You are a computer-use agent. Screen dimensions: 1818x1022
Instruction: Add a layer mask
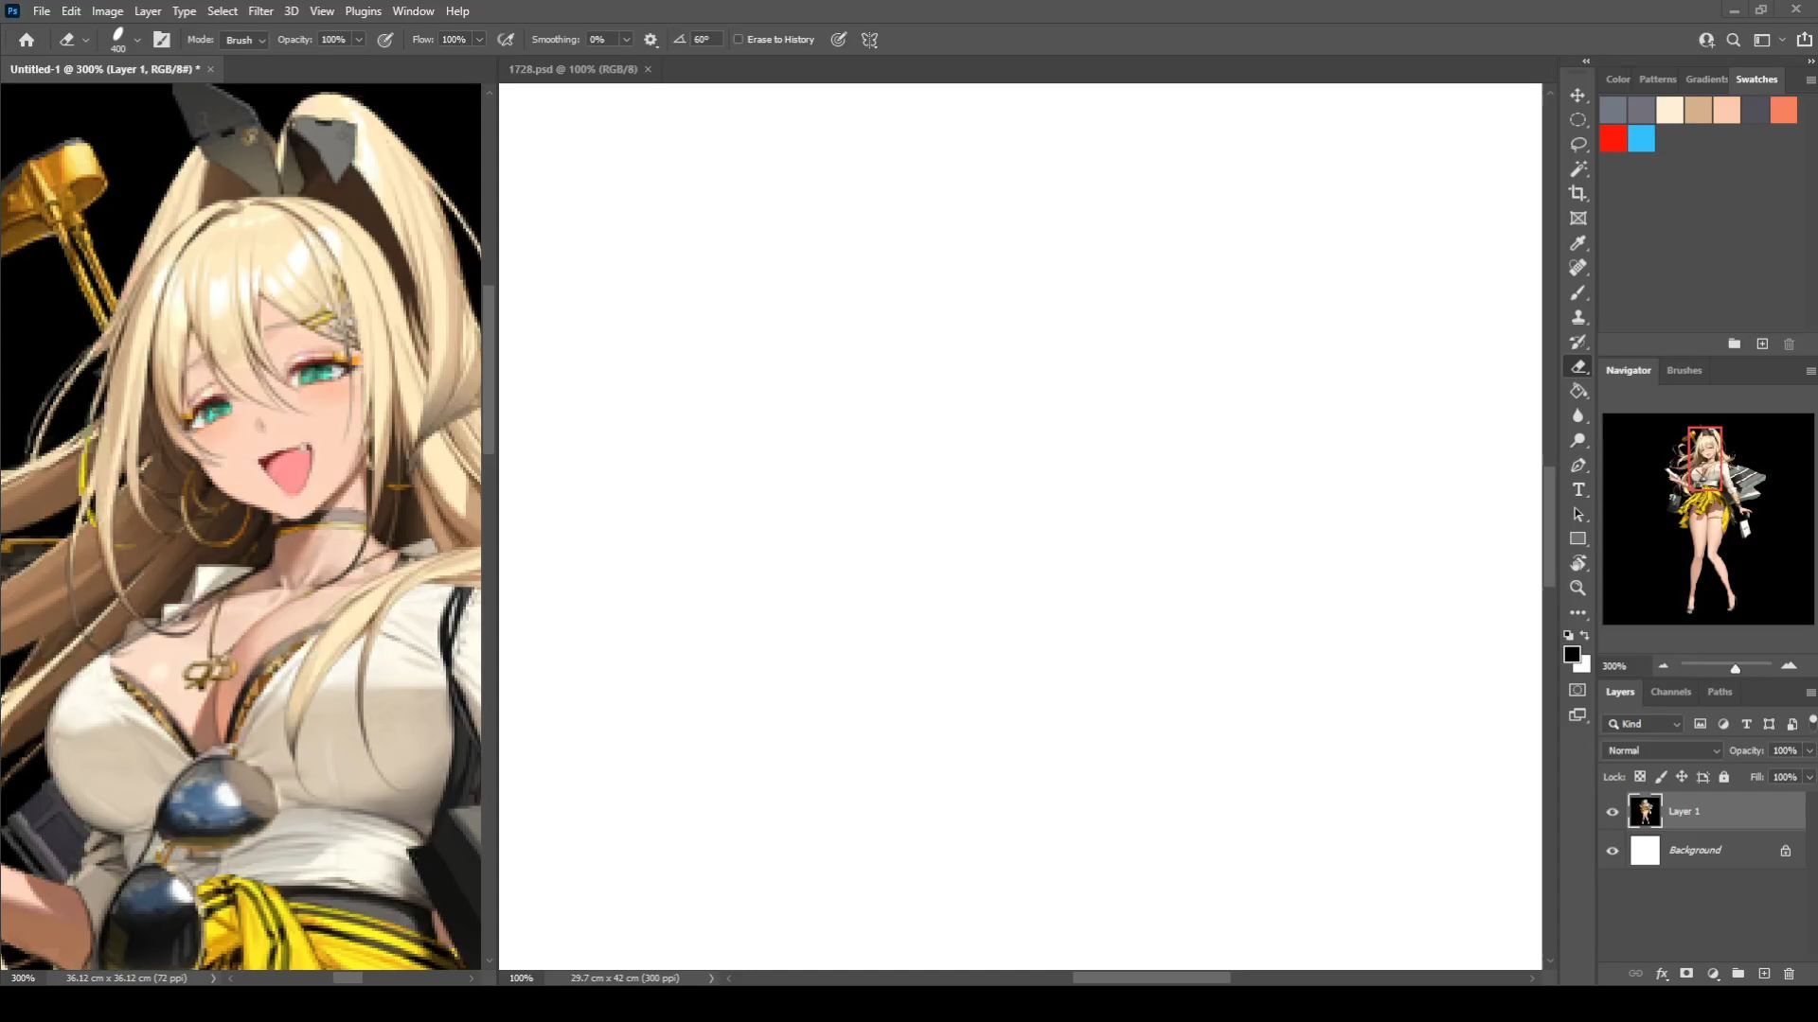pyautogui.click(x=1686, y=974)
